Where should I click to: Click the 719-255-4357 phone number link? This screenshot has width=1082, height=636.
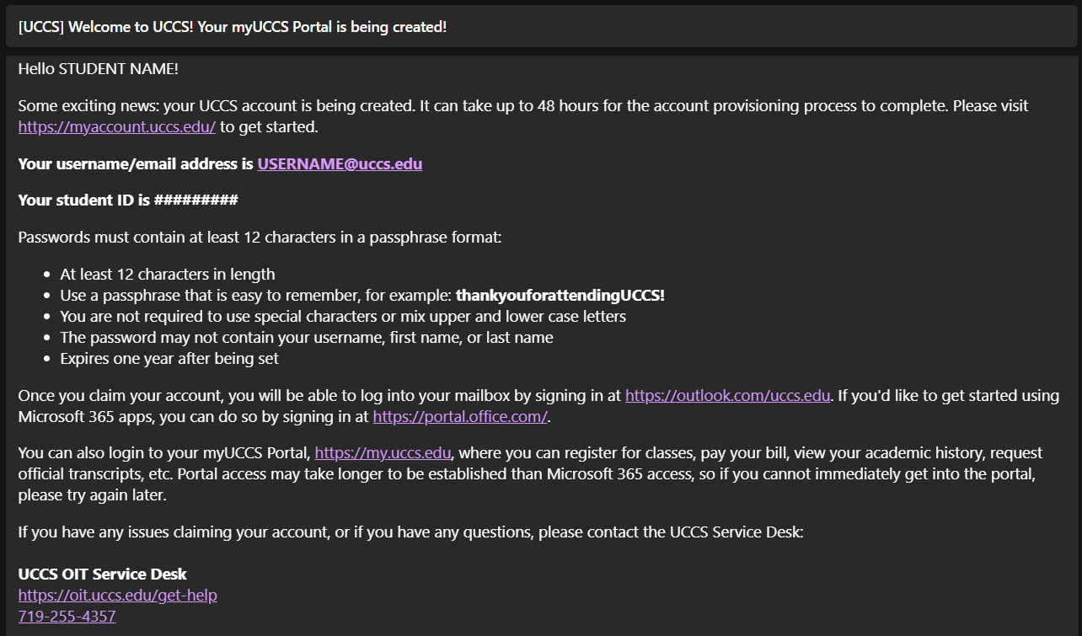tap(67, 617)
